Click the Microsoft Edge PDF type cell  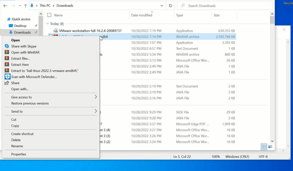click(x=192, y=124)
